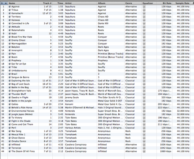Open equalizer preset for War Song
The height and width of the screenshot is (159, 194).
pyautogui.click(x=144, y=131)
